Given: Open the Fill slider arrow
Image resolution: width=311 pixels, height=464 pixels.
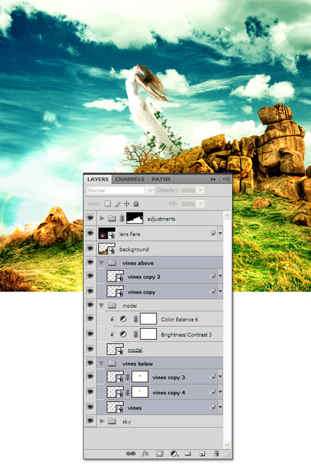Looking at the screenshot, I should [201, 204].
